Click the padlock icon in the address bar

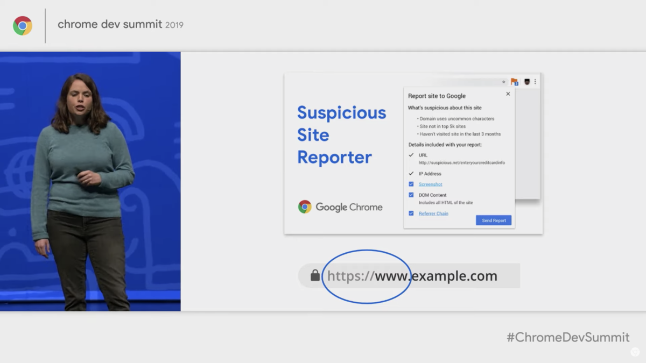[x=315, y=276]
